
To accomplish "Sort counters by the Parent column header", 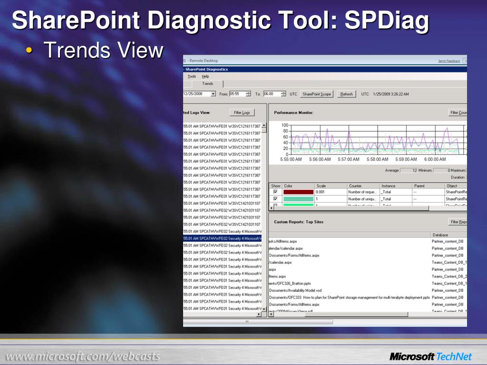I will point(429,186).
